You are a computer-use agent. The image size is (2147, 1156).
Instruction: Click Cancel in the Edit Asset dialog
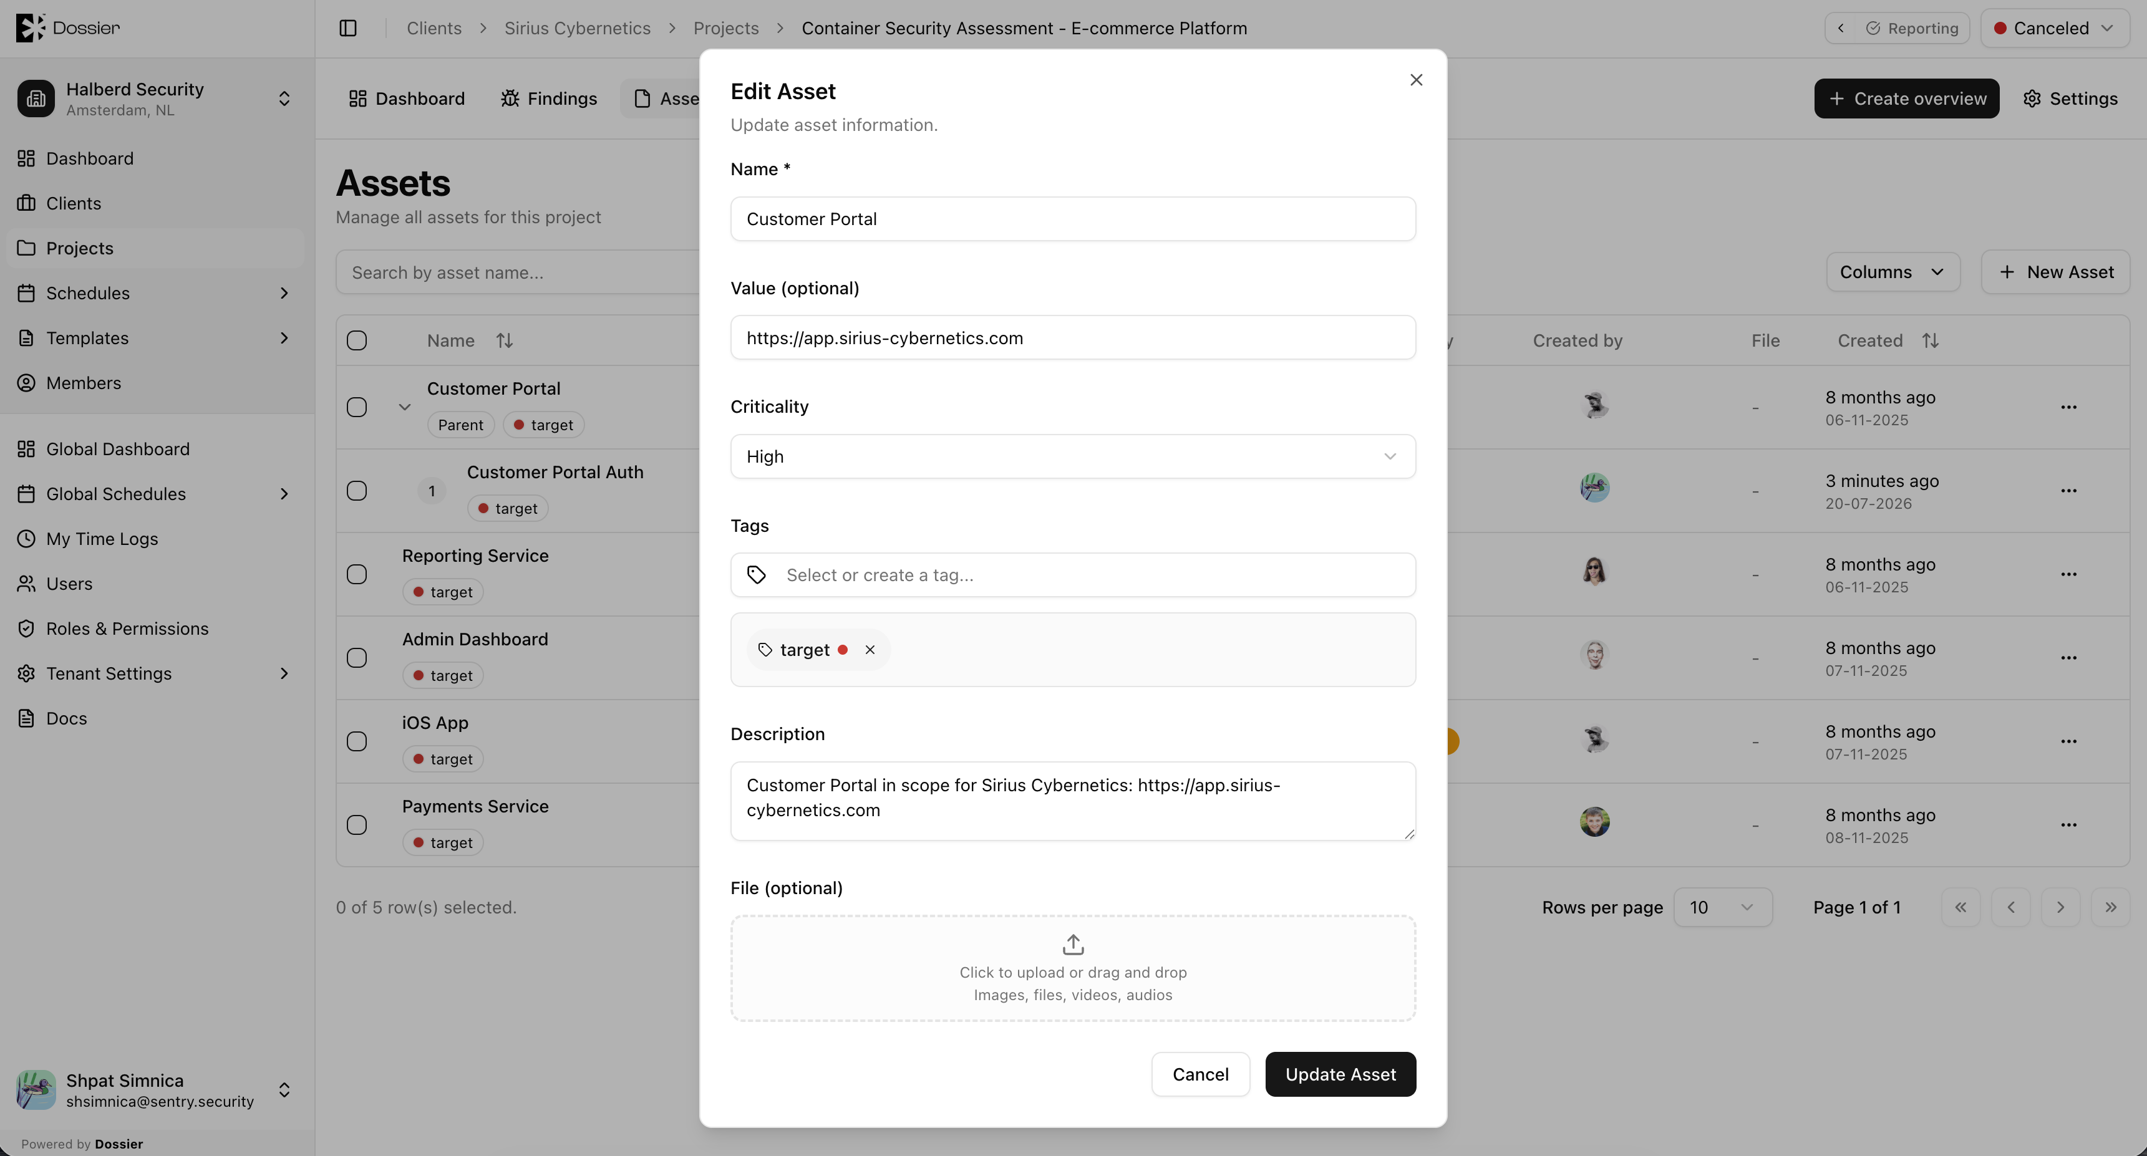(1200, 1074)
